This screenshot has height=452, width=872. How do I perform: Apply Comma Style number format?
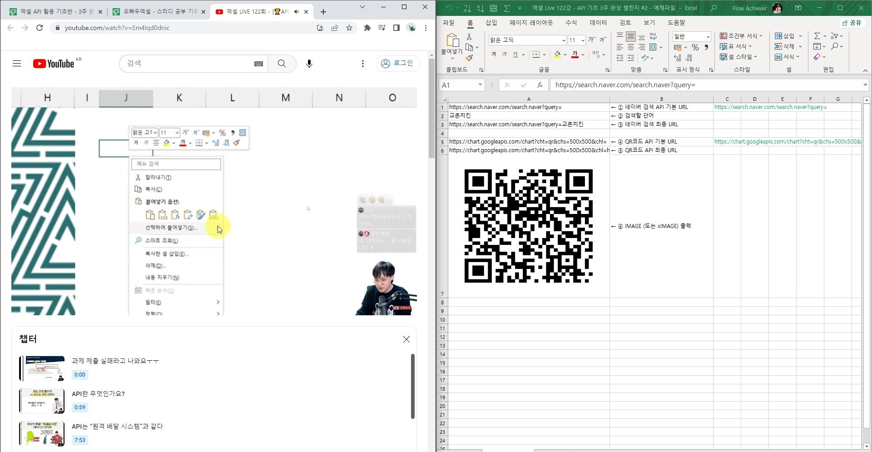click(x=706, y=47)
